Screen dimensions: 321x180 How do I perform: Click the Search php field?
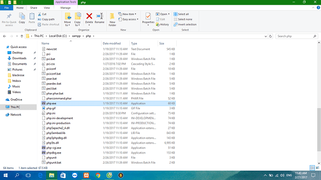click(x=297, y=36)
